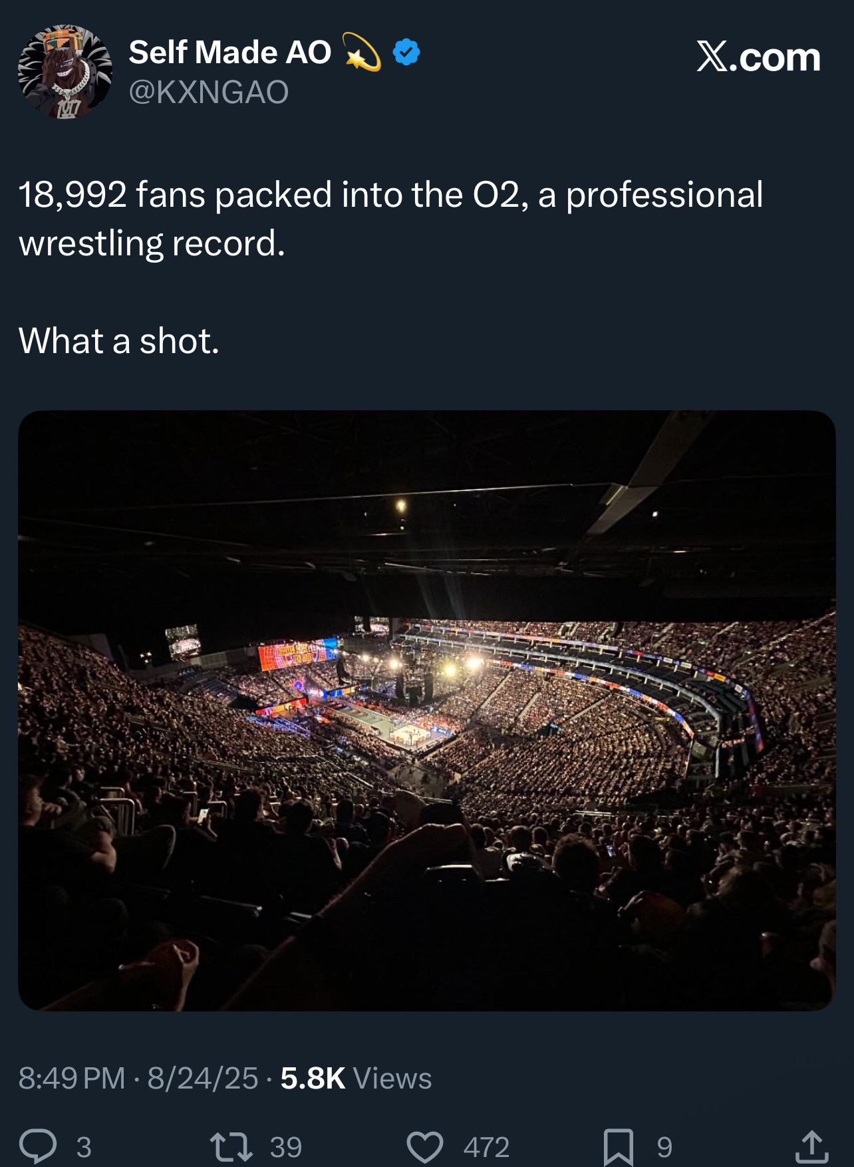Click the like count of 472

click(x=486, y=1147)
